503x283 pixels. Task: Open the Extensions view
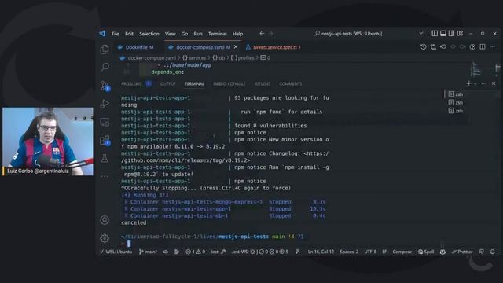(105, 140)
